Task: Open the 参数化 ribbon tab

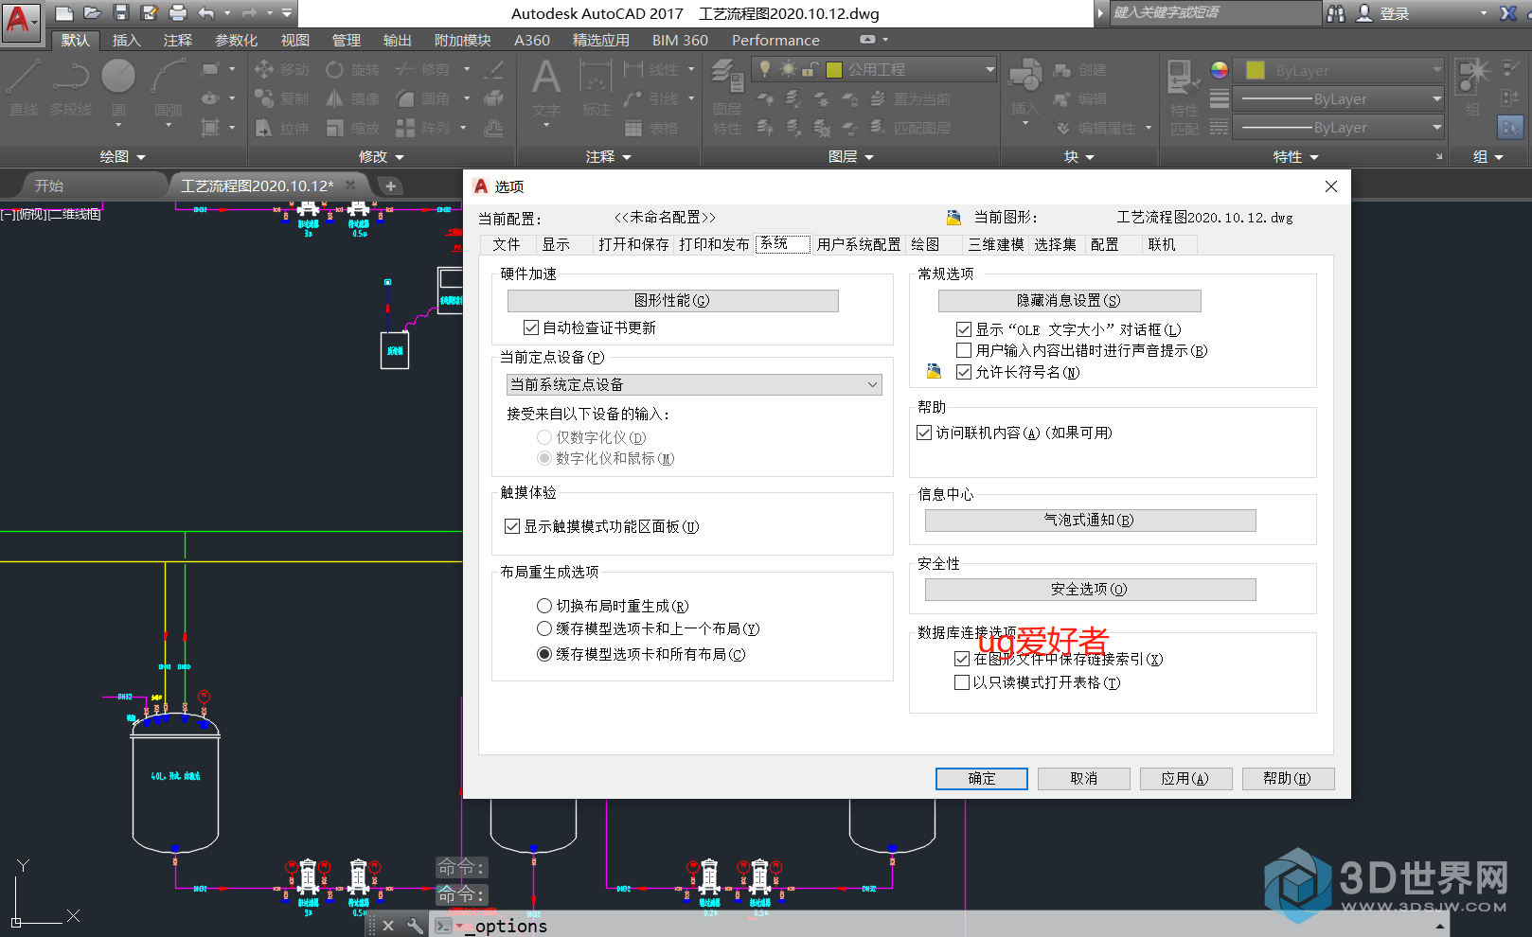Action: (236, 40)
